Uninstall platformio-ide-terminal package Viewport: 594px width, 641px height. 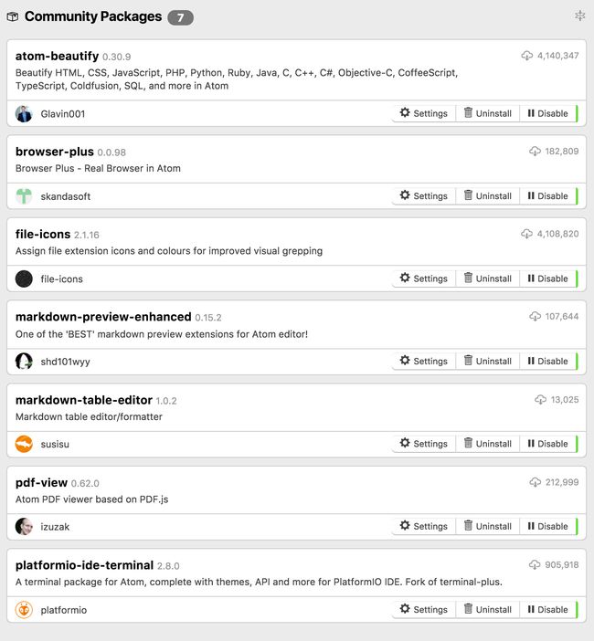coord(488,610)
